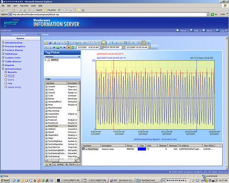
Task: Click the Start button on taskbar
Action: click(5, 180)
